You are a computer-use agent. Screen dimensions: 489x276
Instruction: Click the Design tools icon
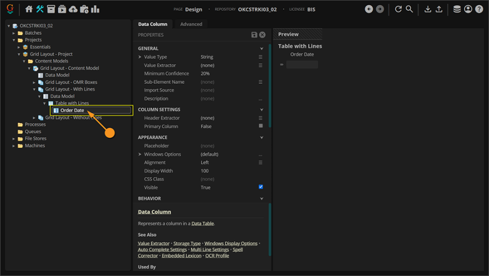(40, 9)
